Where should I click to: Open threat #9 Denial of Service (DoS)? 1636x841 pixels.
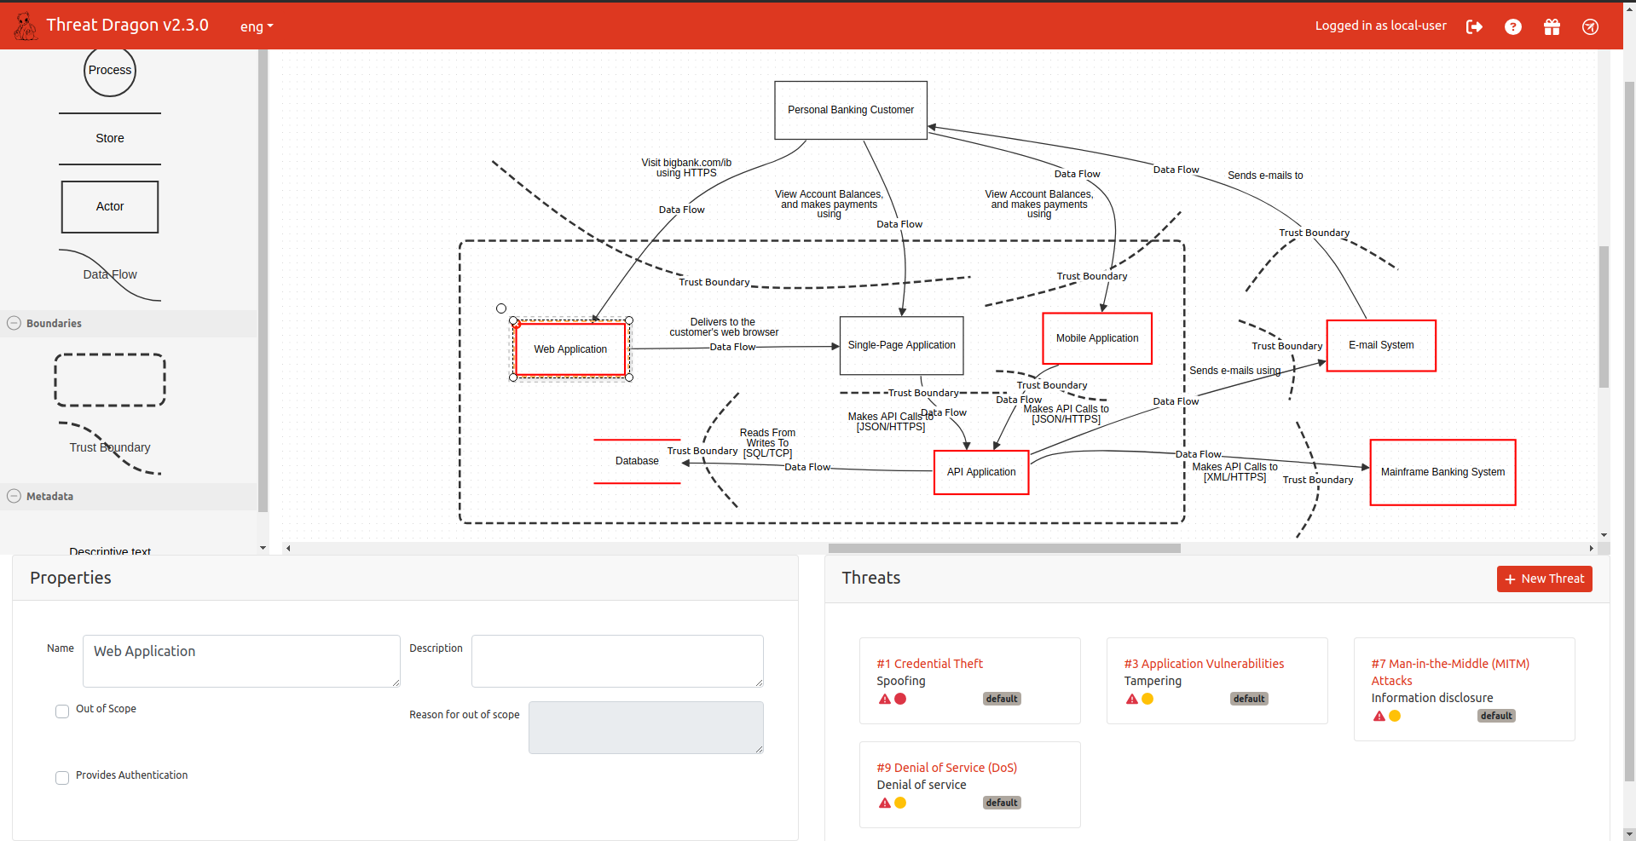point(946,768)
